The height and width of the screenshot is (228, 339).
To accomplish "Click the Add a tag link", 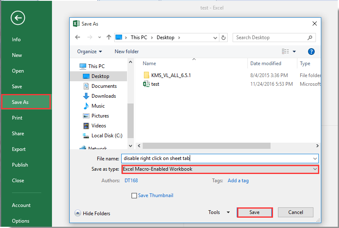I will click(x=238, y=181).
